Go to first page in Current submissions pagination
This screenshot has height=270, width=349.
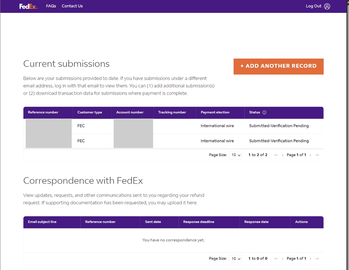coord(276,155)
